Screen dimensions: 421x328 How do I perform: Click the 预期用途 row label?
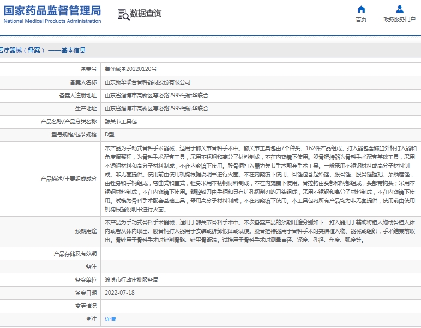point(86,231)
